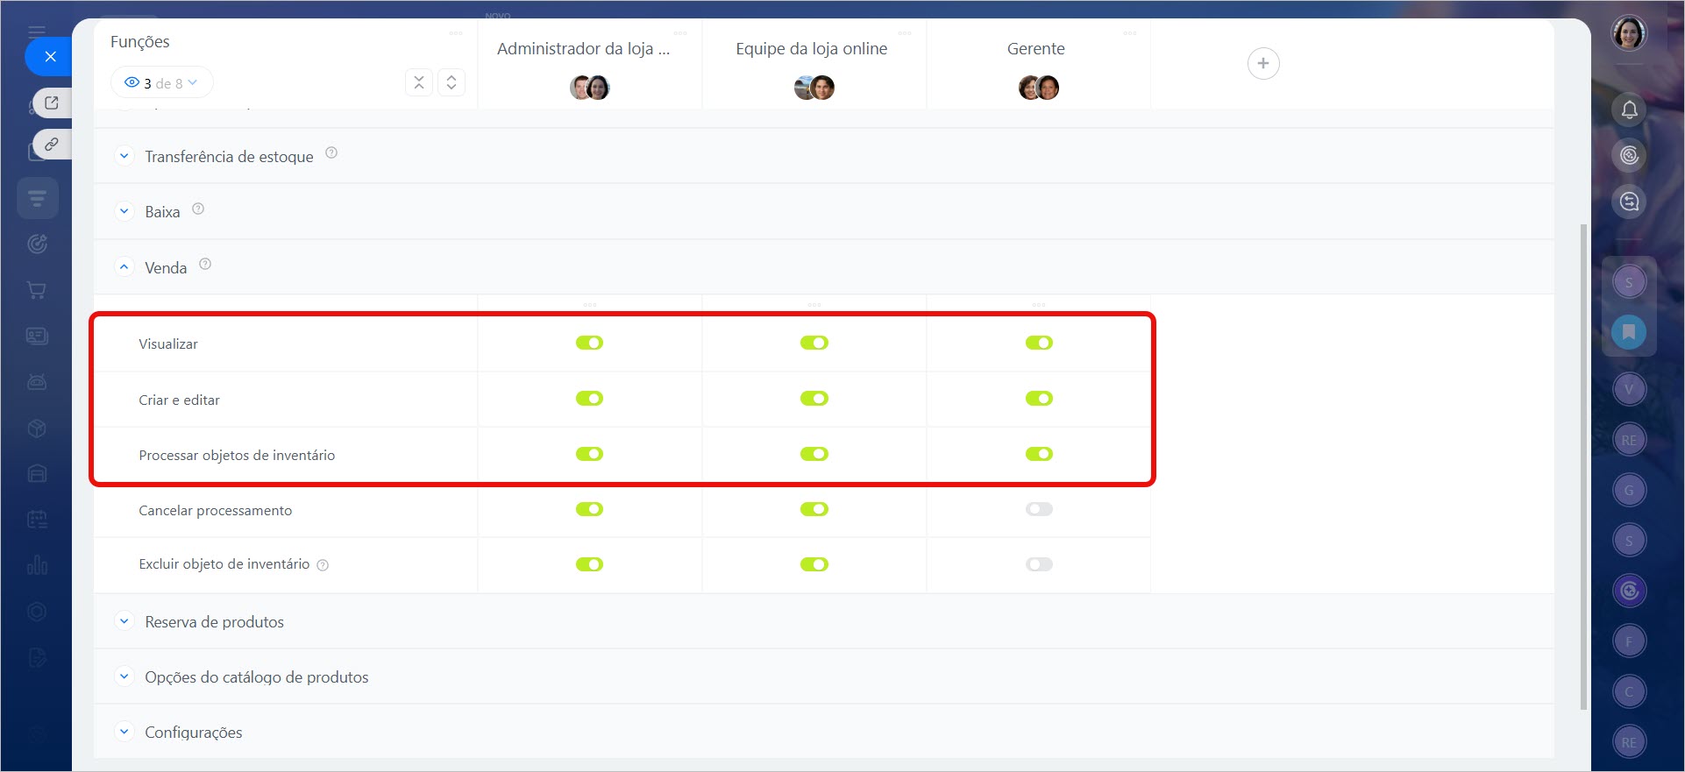1685x772 pixels.
Task: Toggle Criar e editar for Gerente
Action: (1039, 399)
